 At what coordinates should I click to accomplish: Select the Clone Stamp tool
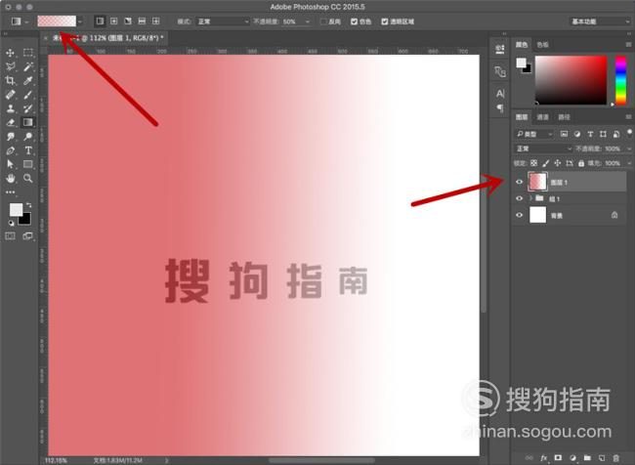pyautogui.click(x=10, y=108)
